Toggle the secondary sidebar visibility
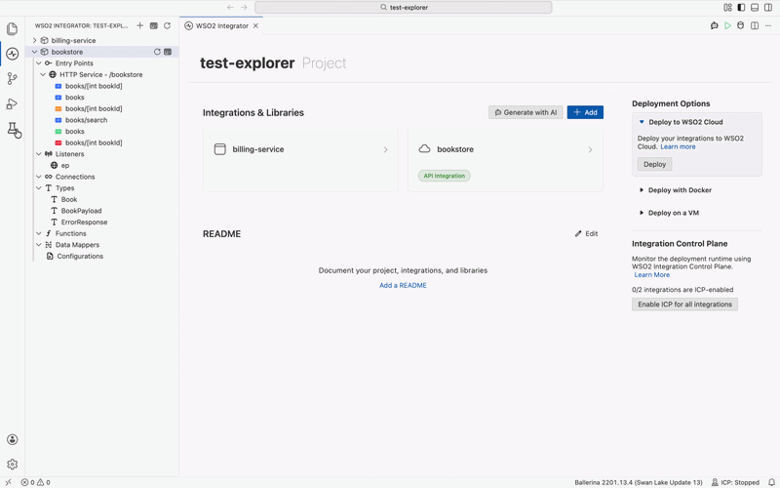 pyautogui.click(x=768, y=7)
